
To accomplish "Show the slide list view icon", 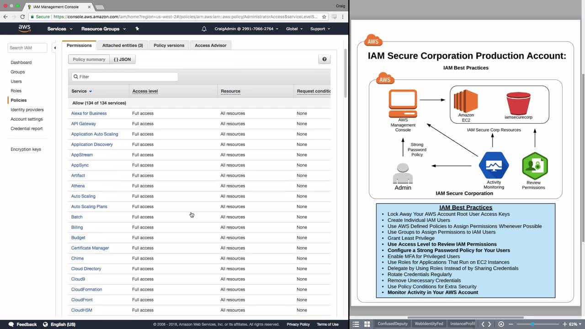I will click(x=356, y=324).
